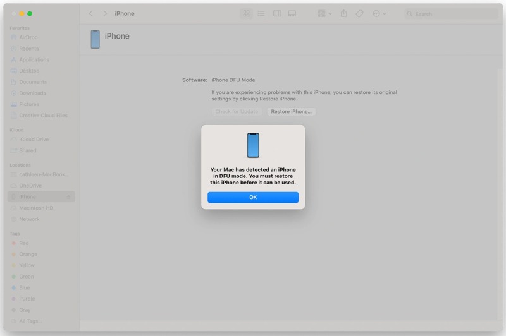Filter by the Yellow tag
The image size is (506, 336).
tap(41, 265)
